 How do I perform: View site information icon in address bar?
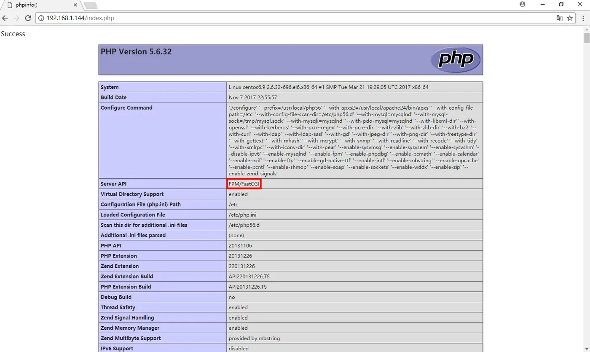coord(41,18)
